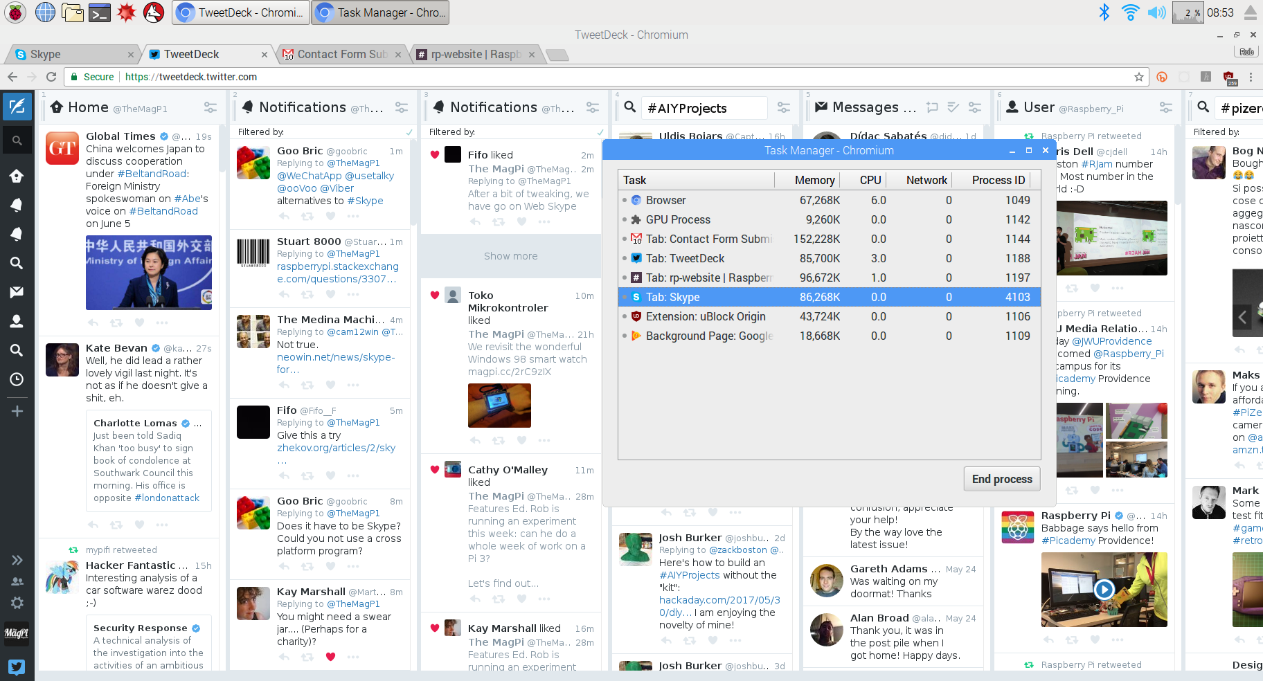Open Home column settings options

210,107
